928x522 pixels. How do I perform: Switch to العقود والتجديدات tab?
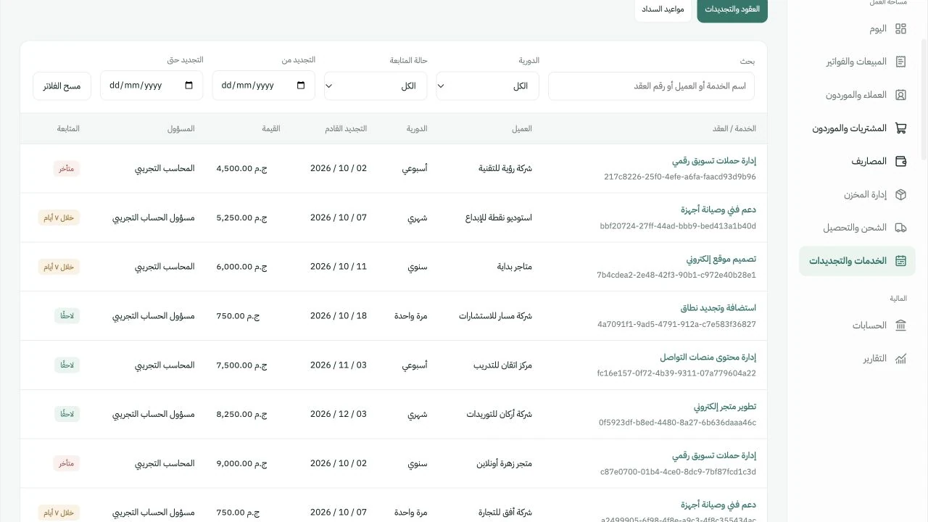click(x=732, y=9)
